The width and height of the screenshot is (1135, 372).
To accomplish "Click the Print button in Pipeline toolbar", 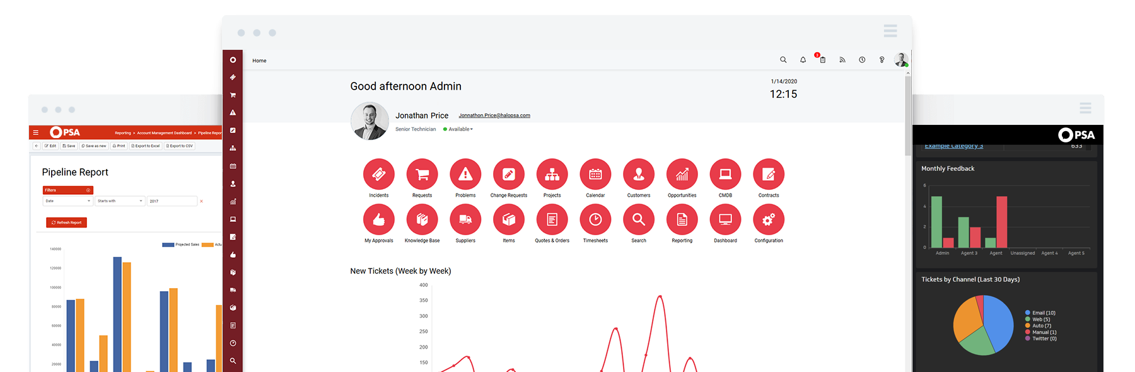I will click(119, 146).
